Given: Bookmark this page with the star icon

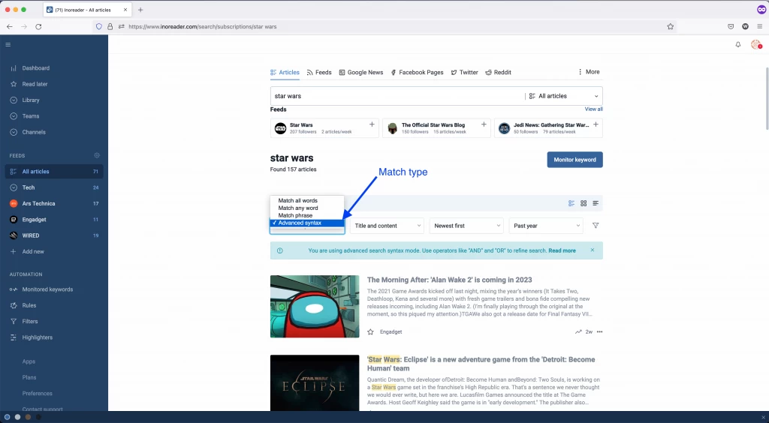Looking at the screenshot, I should pos(671,26).
